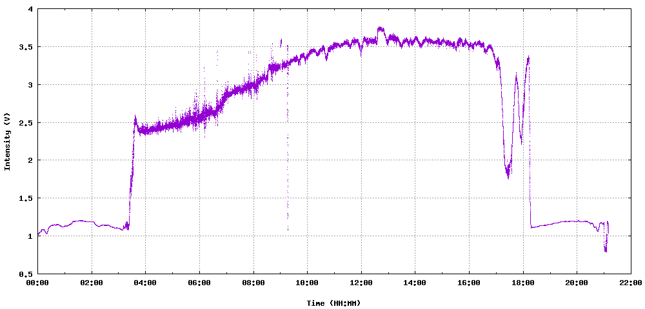Select the axis title Time (HH:MM)

[333, 303]
